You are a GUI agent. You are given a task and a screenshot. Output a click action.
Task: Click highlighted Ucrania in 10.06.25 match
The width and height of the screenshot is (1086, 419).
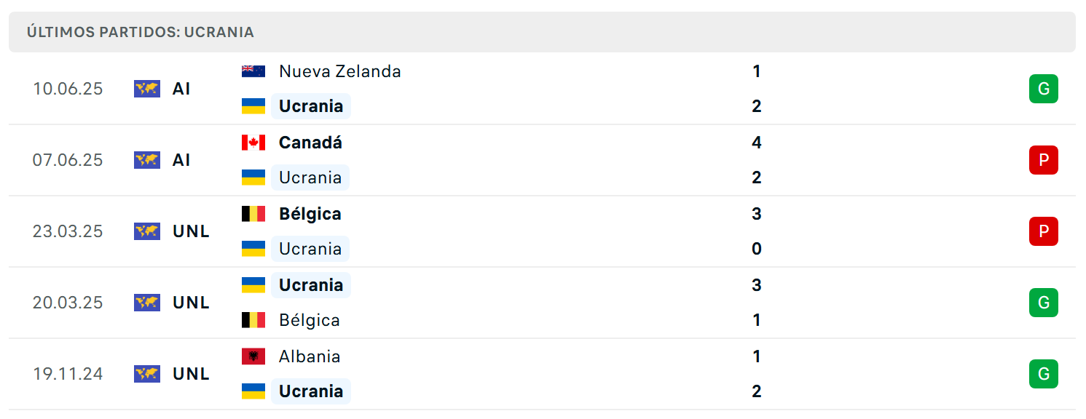pos(311,106)
